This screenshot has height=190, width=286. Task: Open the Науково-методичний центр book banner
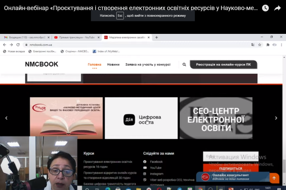66,118
